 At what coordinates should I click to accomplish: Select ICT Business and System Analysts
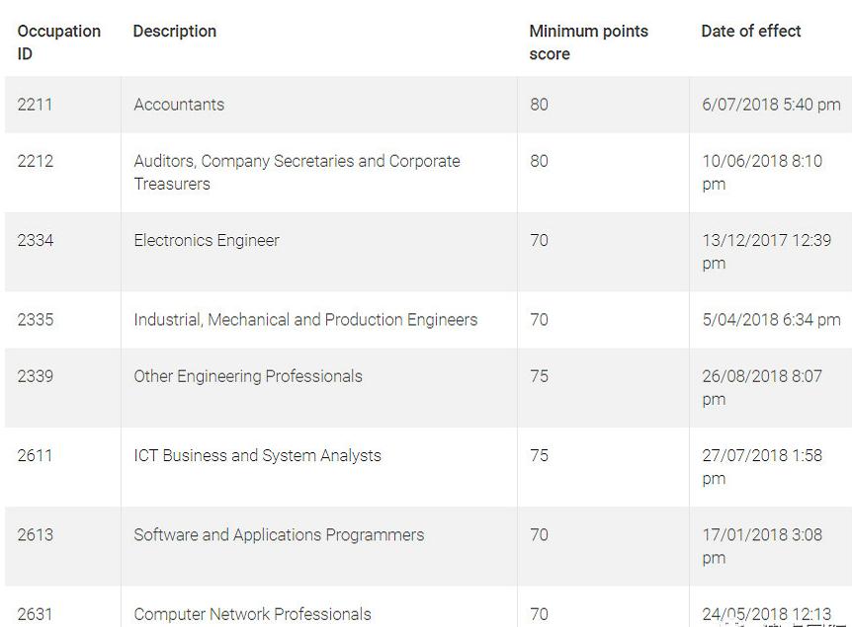pos(257,455)
